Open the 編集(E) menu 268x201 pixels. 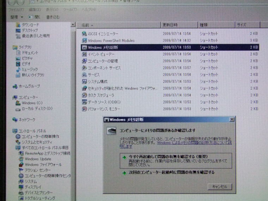click(x=35, y=10)
